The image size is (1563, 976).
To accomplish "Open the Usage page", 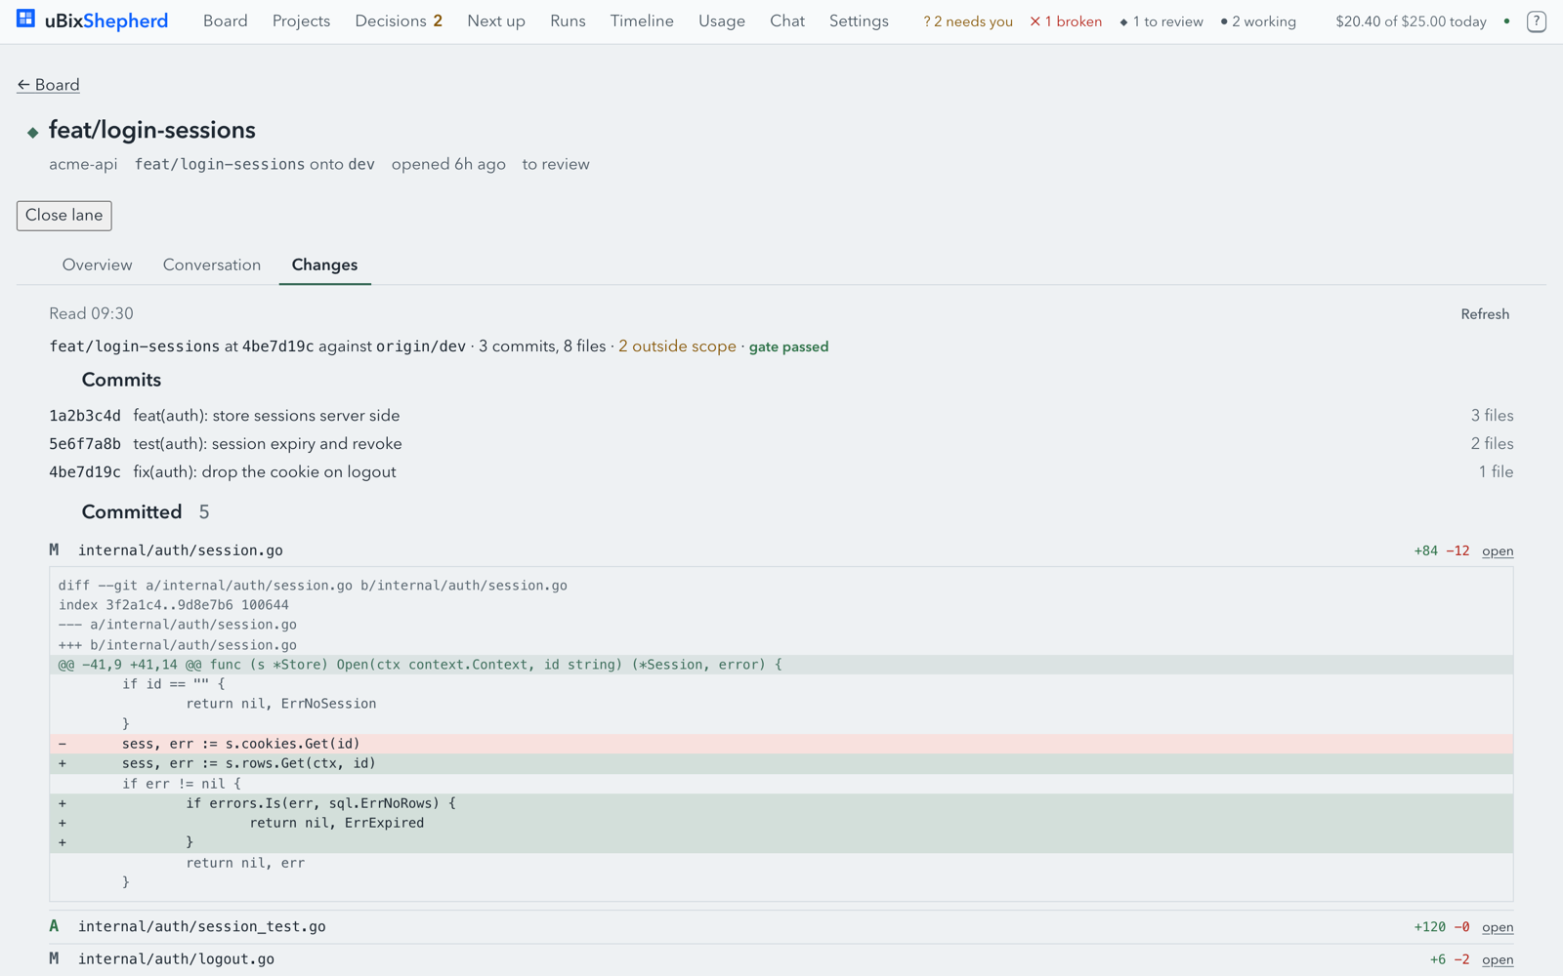I will (722, 20).
